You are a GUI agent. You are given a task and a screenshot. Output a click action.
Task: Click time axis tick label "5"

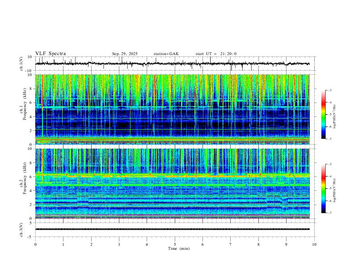(x=175, y=244)
